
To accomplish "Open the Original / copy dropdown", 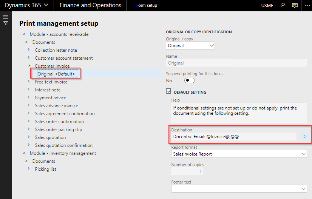I will tap(190, 46).
